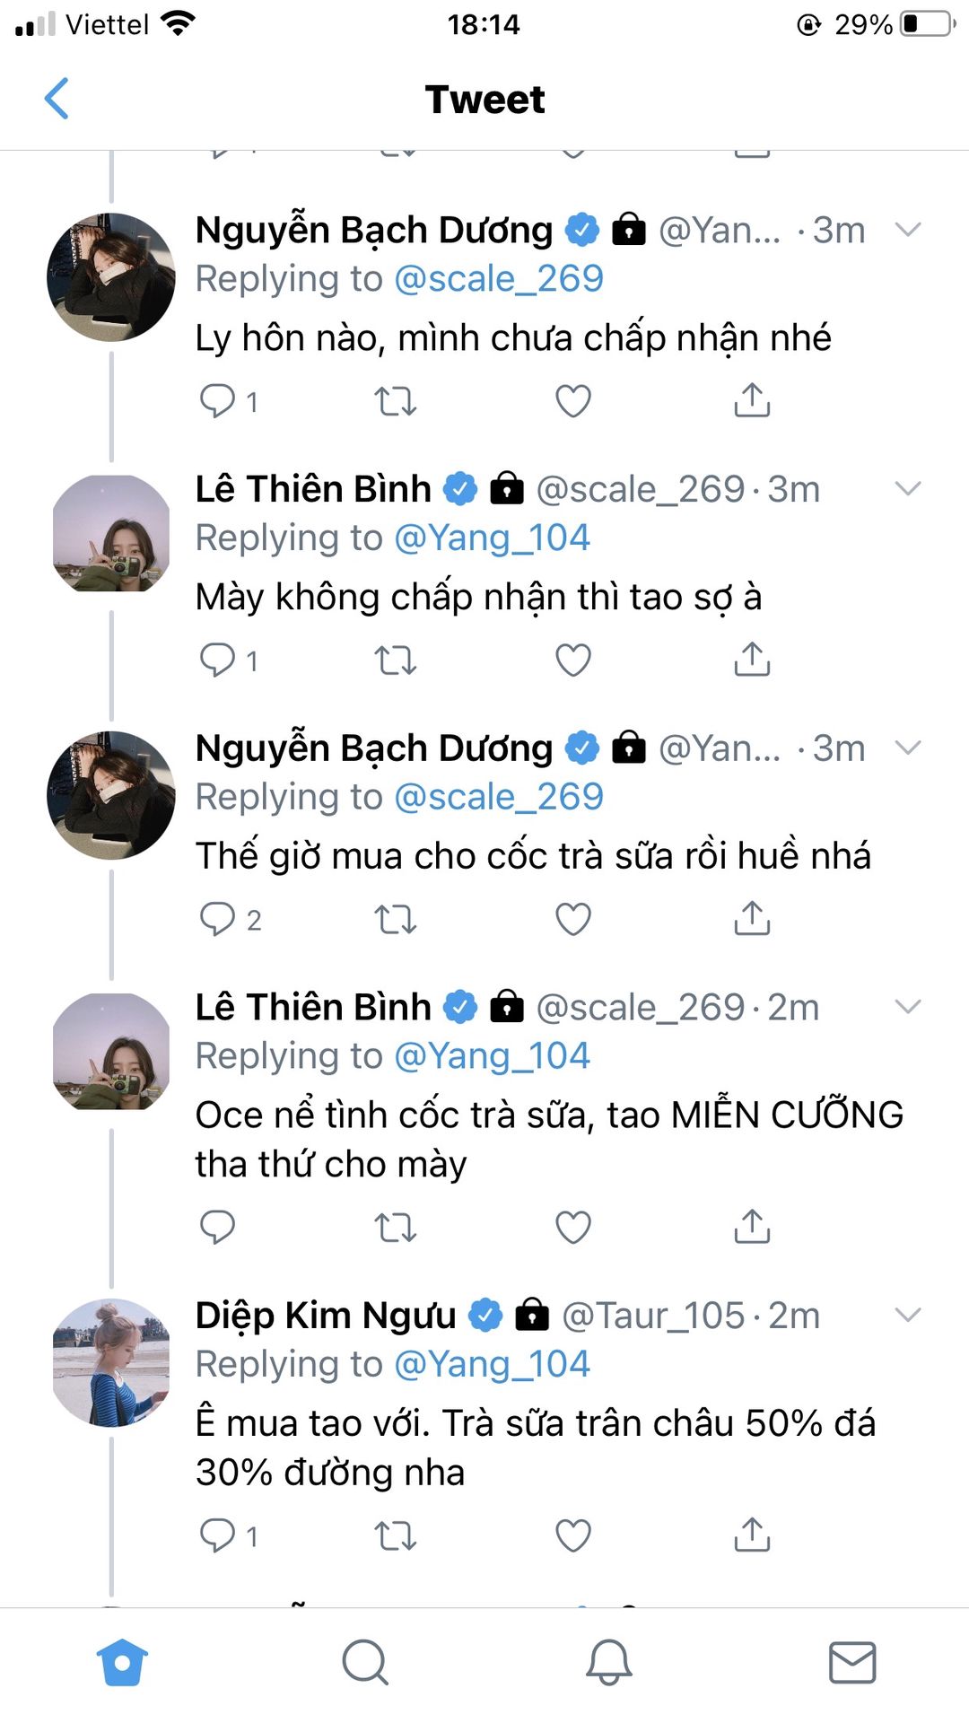Image resolution: width=969 pixels, height=1723 pixels.
Task: Open Diệp Kim Ngưu's profile picture
Action: [x=111, y=1362]
